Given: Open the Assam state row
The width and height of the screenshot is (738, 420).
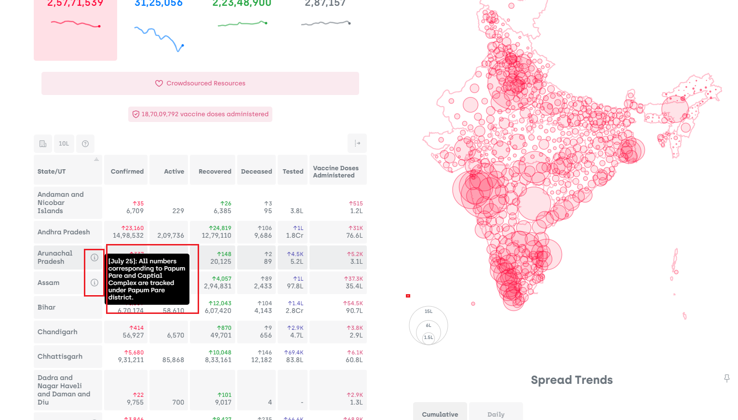Looking at the screenshot, I should pos(200,283).
